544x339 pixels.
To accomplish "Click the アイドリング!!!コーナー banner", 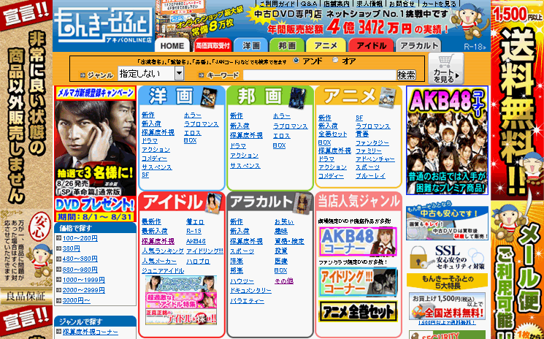I will tap(358, 282).
